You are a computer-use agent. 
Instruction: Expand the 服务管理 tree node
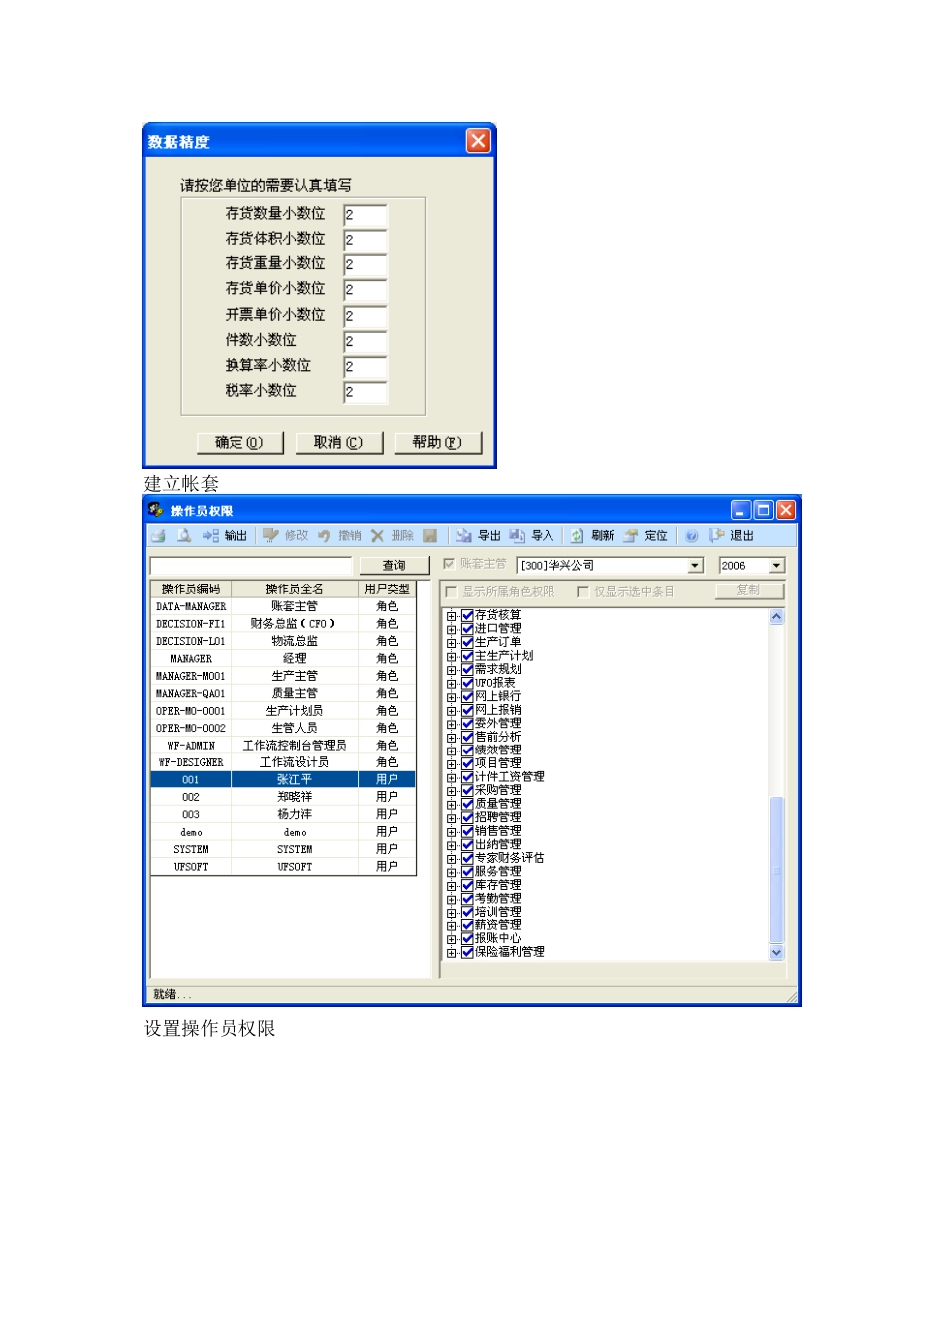pos(452,872)
